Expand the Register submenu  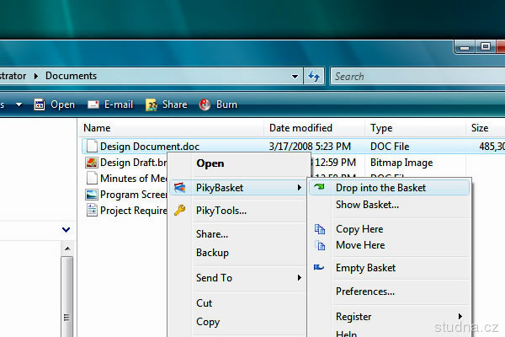(x=460, y=317)
